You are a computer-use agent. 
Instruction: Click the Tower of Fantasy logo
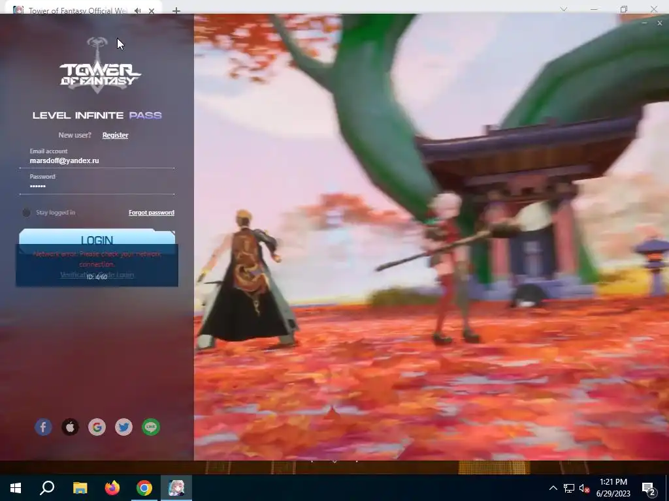tap(100, 65)
